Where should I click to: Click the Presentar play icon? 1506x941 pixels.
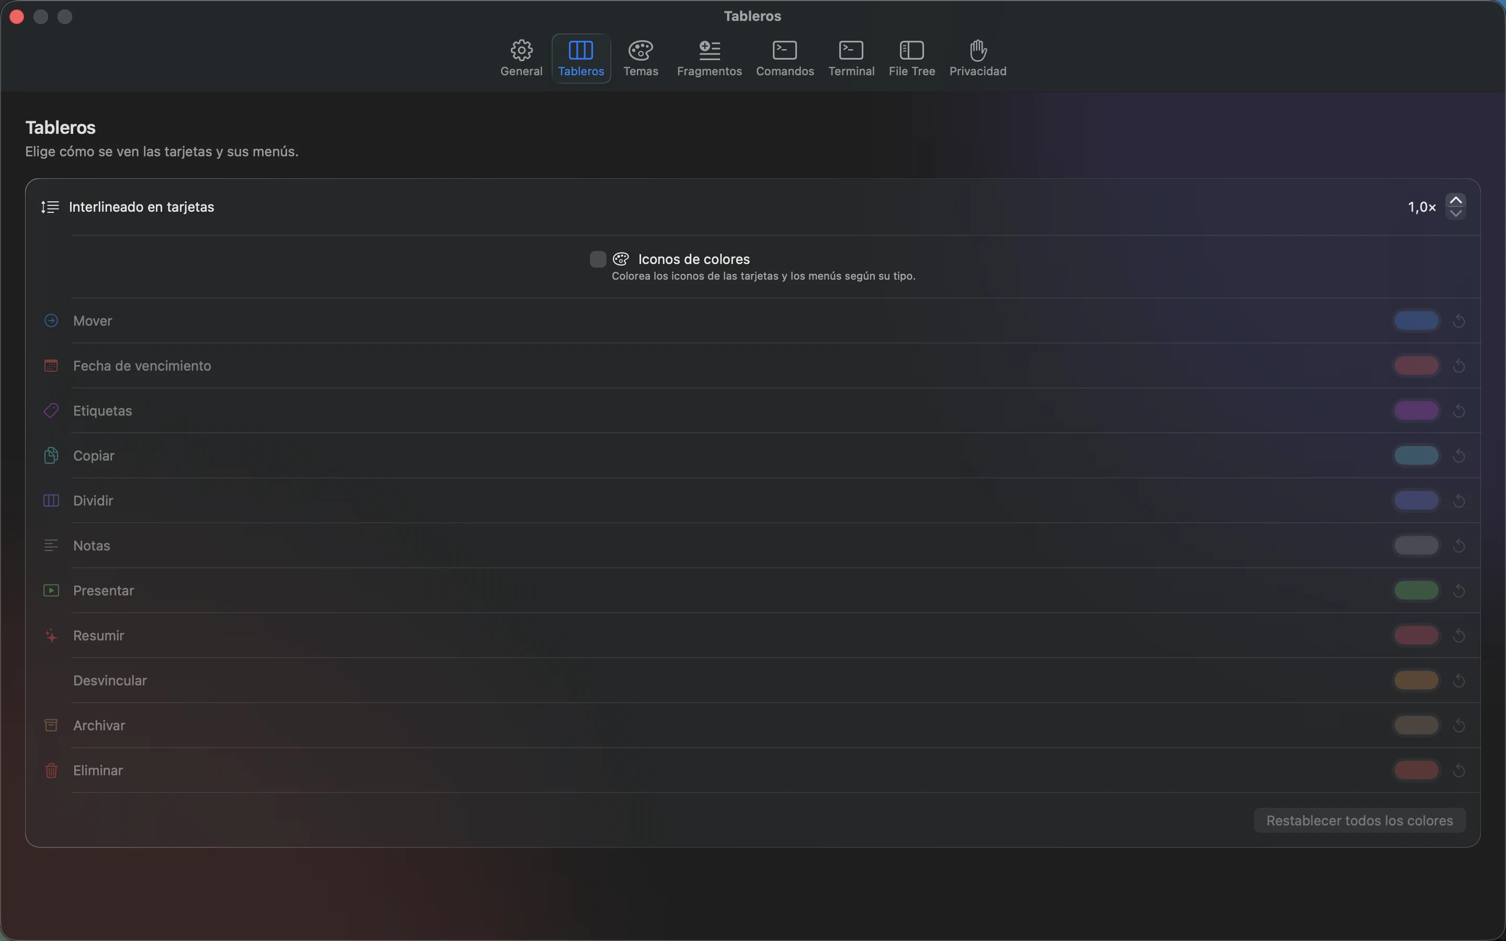coord(51,590)
